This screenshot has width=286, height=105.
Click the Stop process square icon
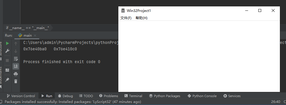point(7,60)
